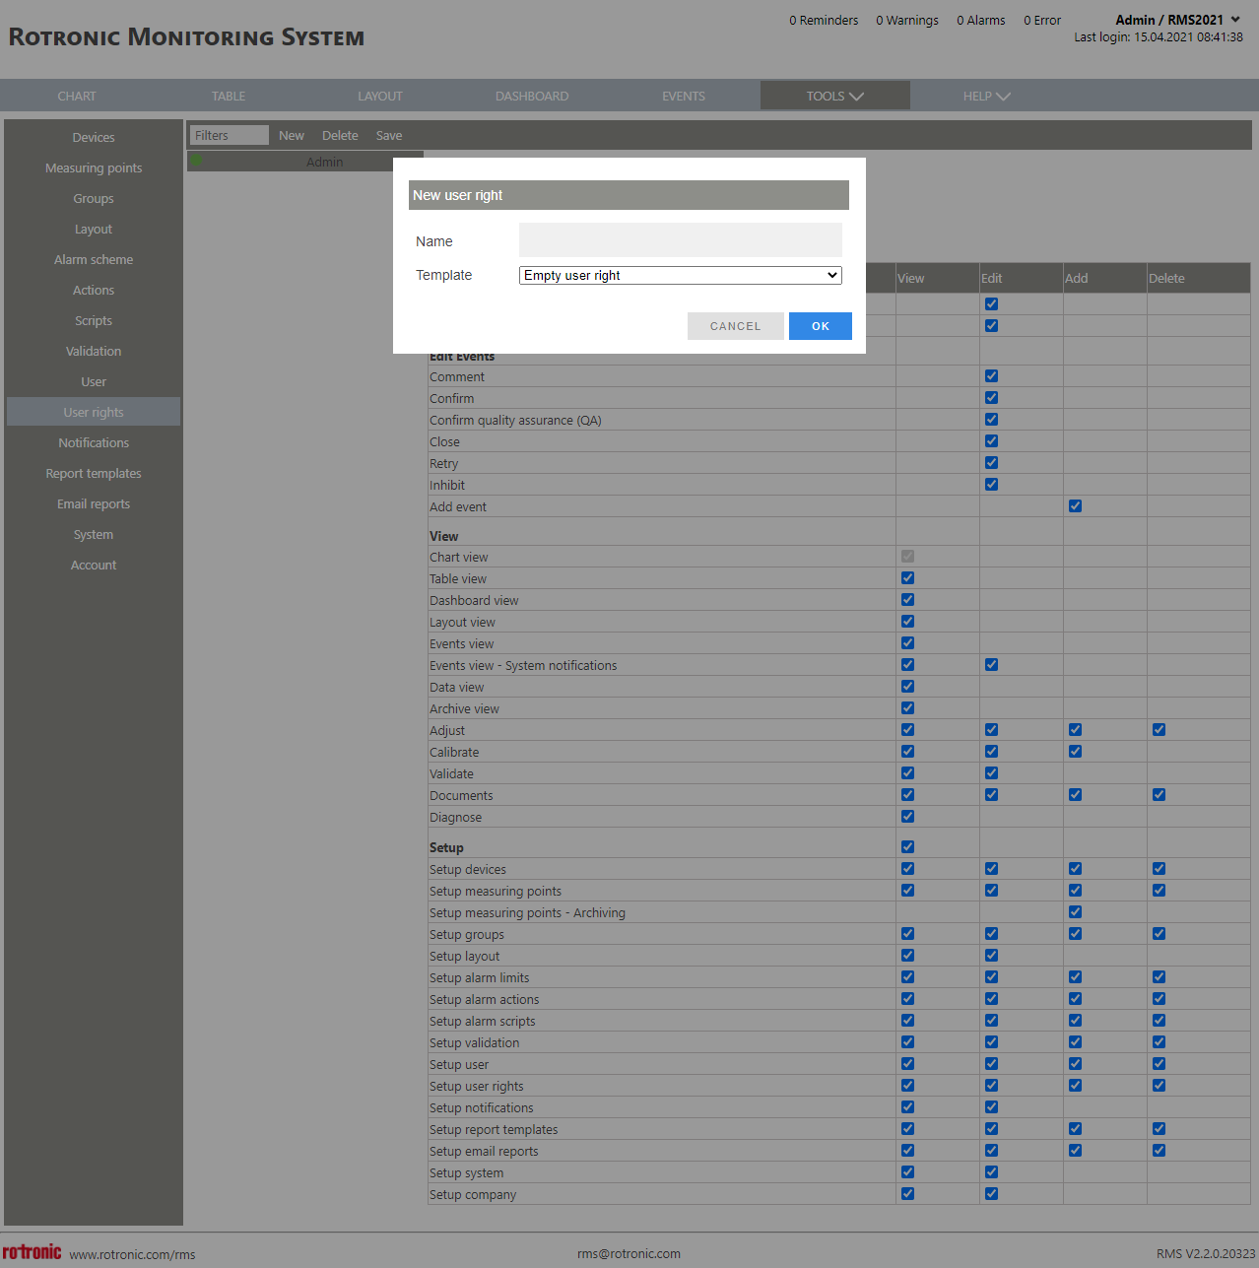Viewport: 1259px width, 1268px height.
Task: Toggle View checkbox in Setup header row
Action: point(907,847)
